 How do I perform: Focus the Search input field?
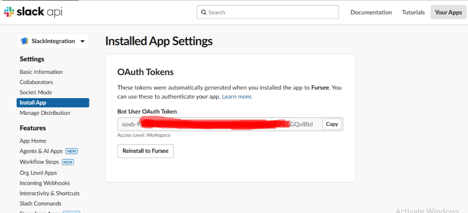(268, 12)
